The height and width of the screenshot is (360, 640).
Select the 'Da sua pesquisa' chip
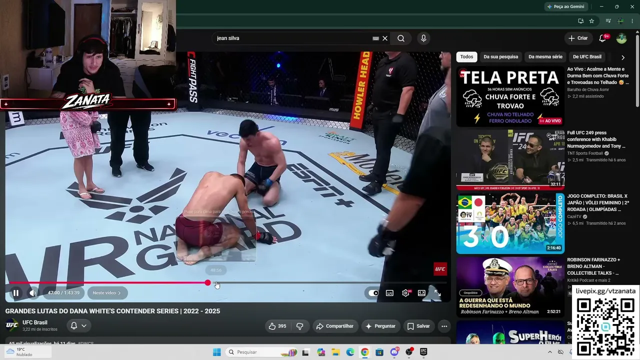tap(500, 57)
